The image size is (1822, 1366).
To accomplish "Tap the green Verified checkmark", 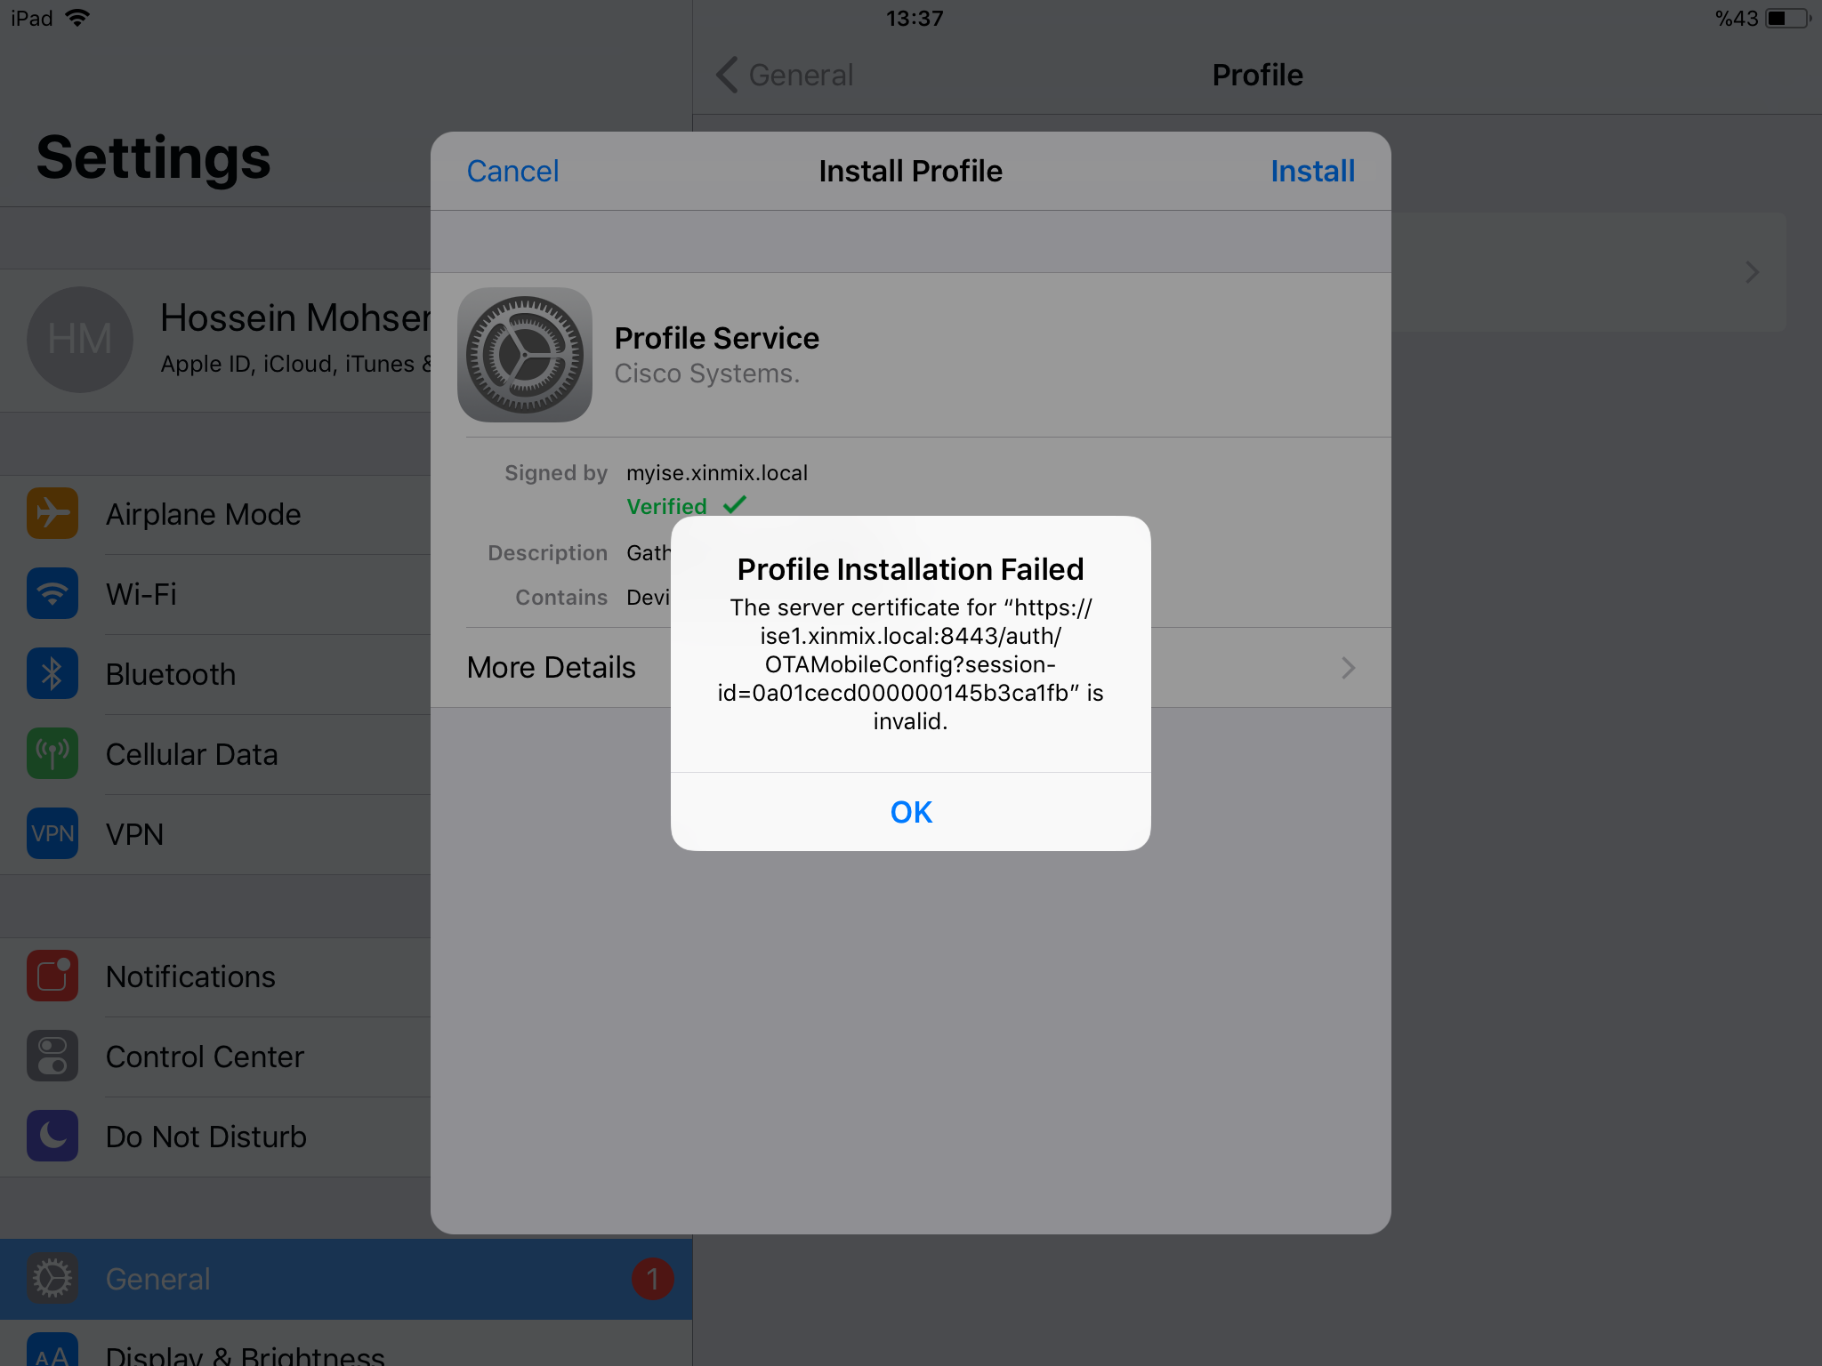I will [x=735, y=505].
